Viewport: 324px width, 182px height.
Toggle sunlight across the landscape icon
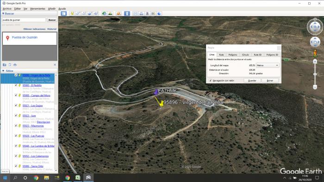point(110,13)
